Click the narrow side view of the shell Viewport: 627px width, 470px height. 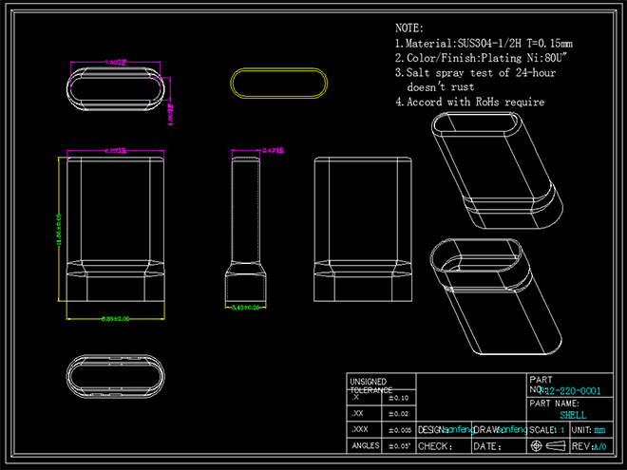pos(247,228)
